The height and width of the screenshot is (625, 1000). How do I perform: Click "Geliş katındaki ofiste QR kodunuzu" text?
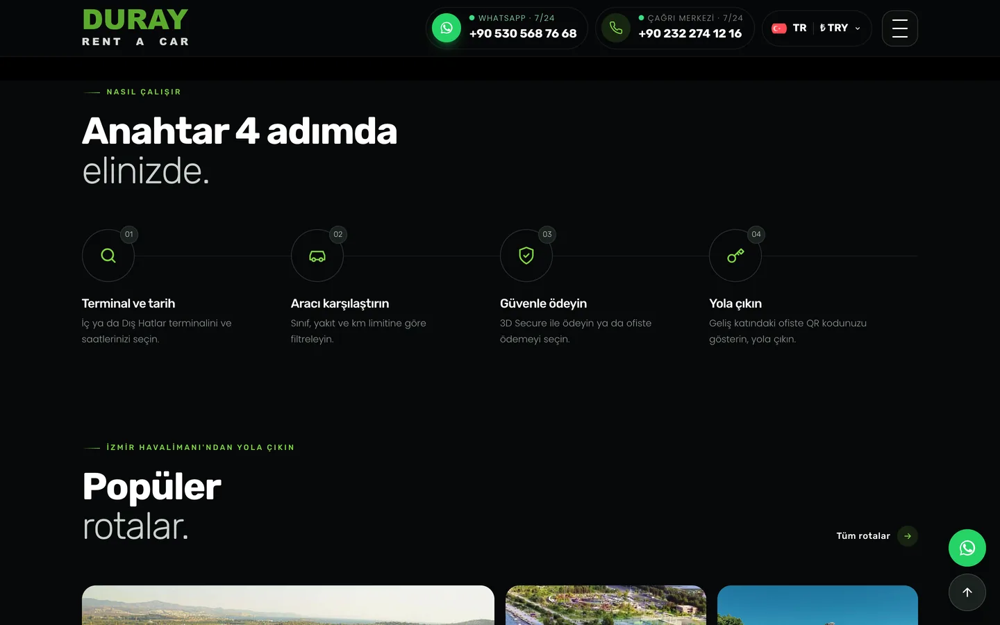pyautogui.click(x=787, y=323)
